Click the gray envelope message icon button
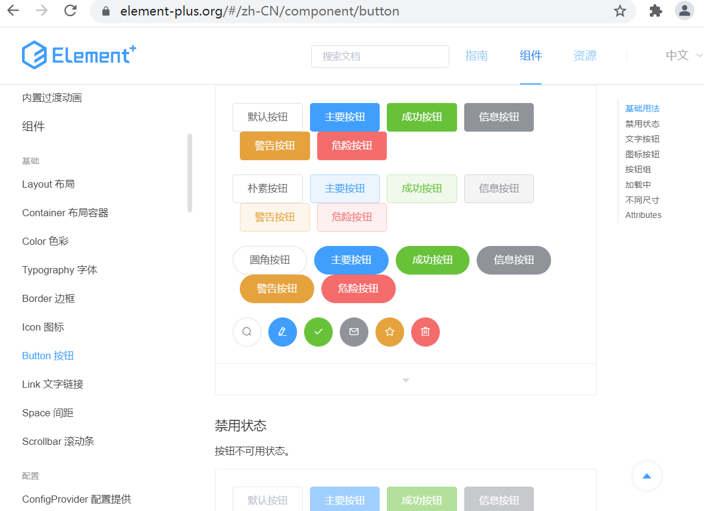704x511 pixels. (x=353, y=332)
